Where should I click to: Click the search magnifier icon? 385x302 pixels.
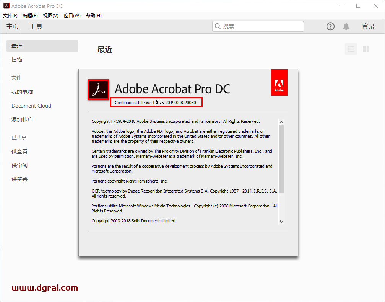coord(218,26)
